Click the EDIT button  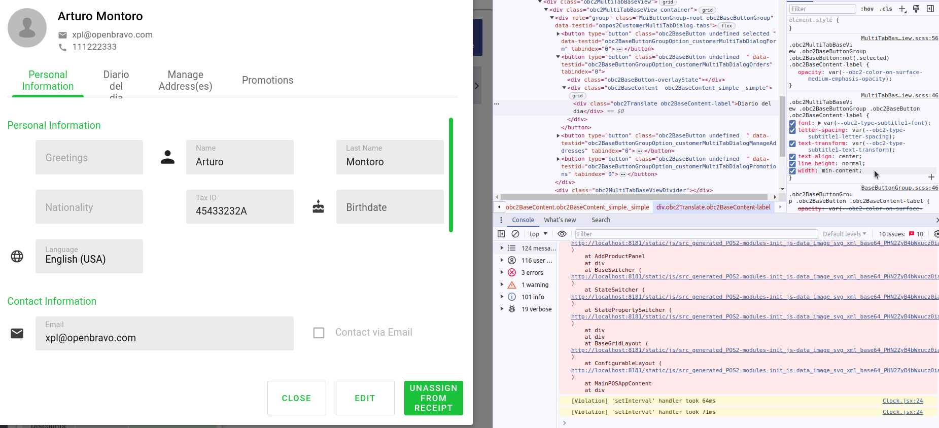(365, 398)
